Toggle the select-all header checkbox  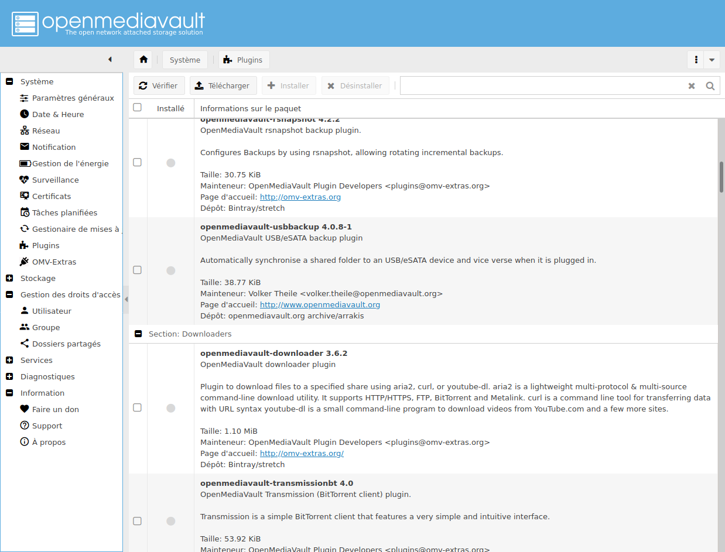point(137,107)
